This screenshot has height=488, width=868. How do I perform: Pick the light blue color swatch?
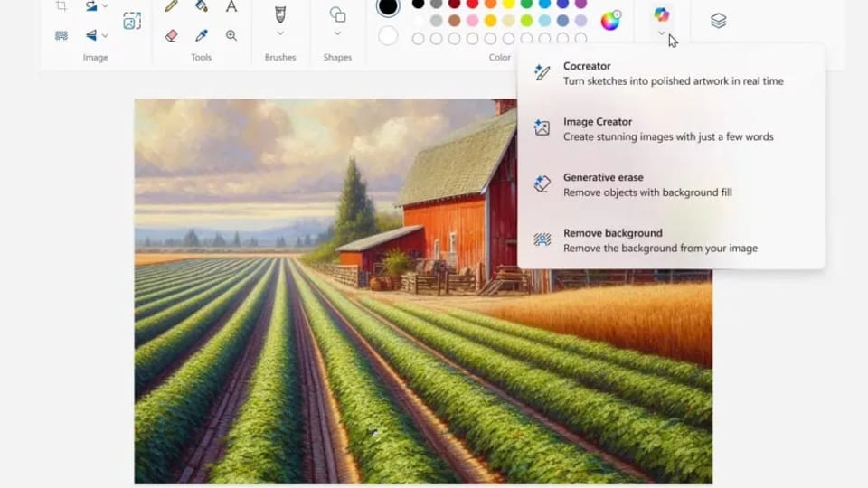[544, 21]
